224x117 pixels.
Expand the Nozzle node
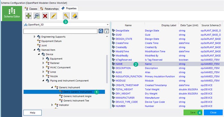pos(43,76)
